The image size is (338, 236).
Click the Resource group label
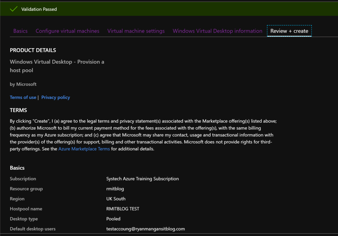tap(26, 189)
